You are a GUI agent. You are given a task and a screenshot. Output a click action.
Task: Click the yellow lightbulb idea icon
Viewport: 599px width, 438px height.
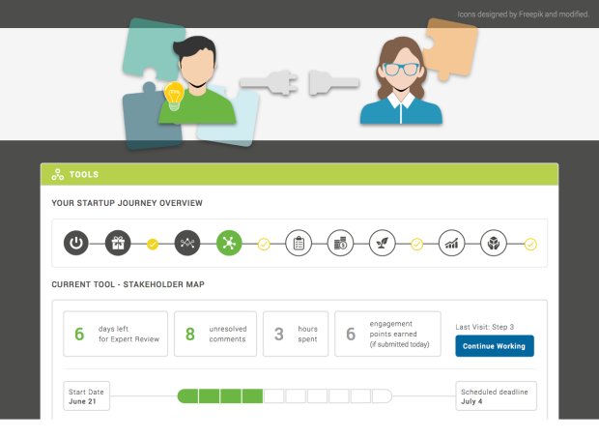[x=174, y=96]
